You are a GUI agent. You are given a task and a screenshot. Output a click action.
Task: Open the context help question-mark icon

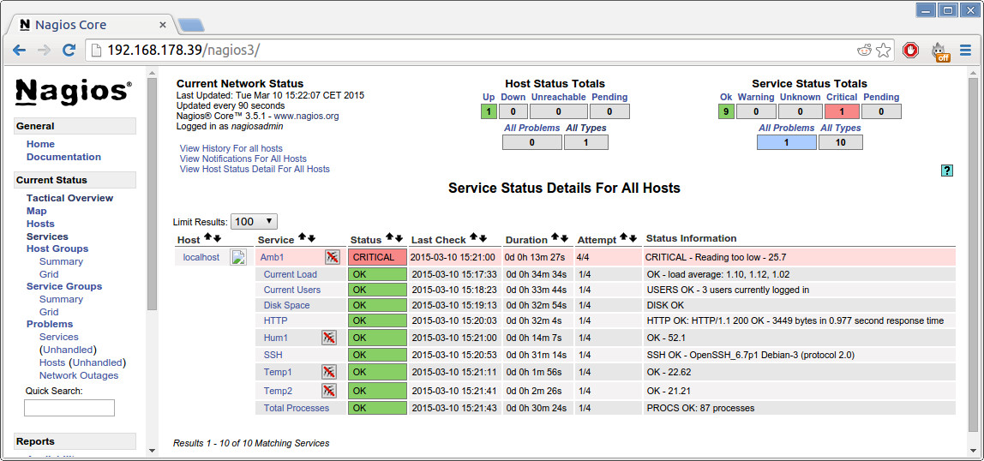947,171
